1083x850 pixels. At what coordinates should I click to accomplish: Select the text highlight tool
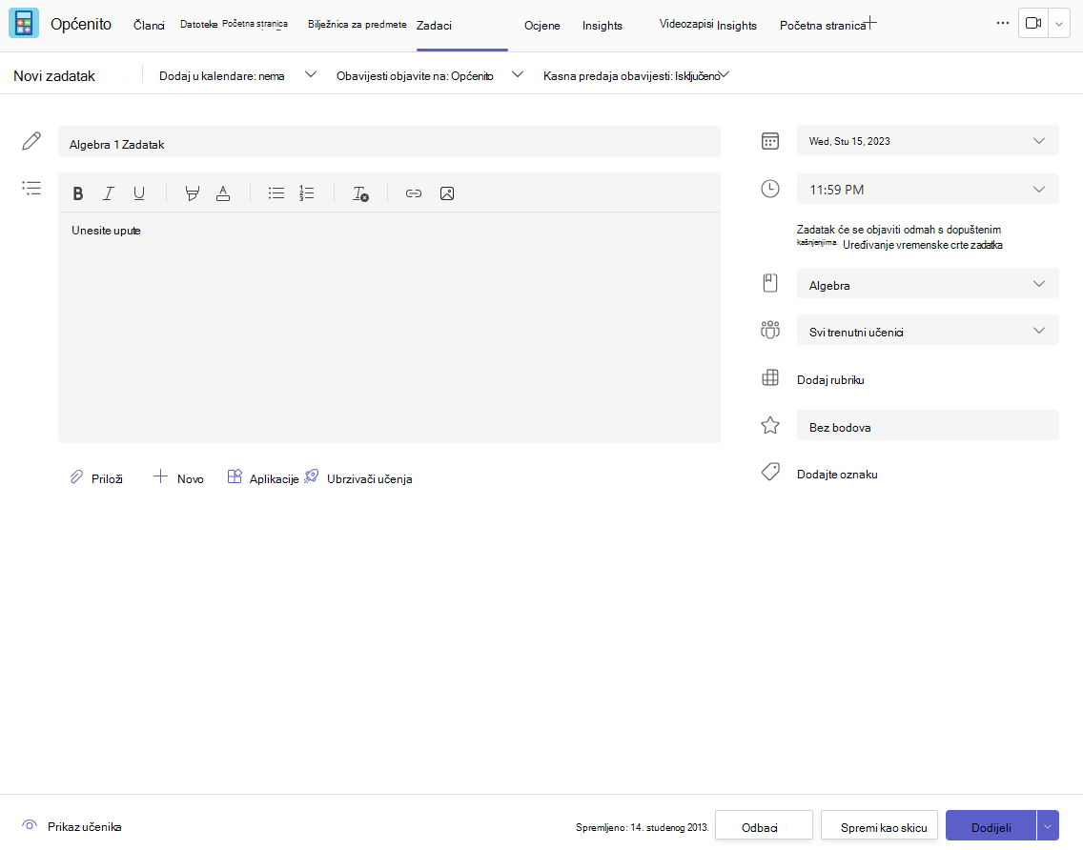coord(193,194)
